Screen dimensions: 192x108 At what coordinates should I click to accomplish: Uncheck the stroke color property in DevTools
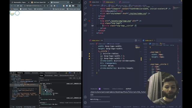(x=40, y=92)
